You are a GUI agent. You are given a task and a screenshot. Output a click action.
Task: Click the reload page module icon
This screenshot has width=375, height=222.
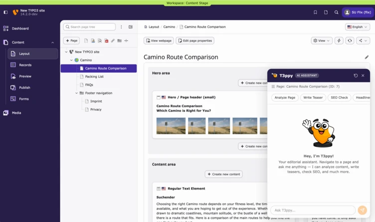pyautogui.click(x=350, y=41)
